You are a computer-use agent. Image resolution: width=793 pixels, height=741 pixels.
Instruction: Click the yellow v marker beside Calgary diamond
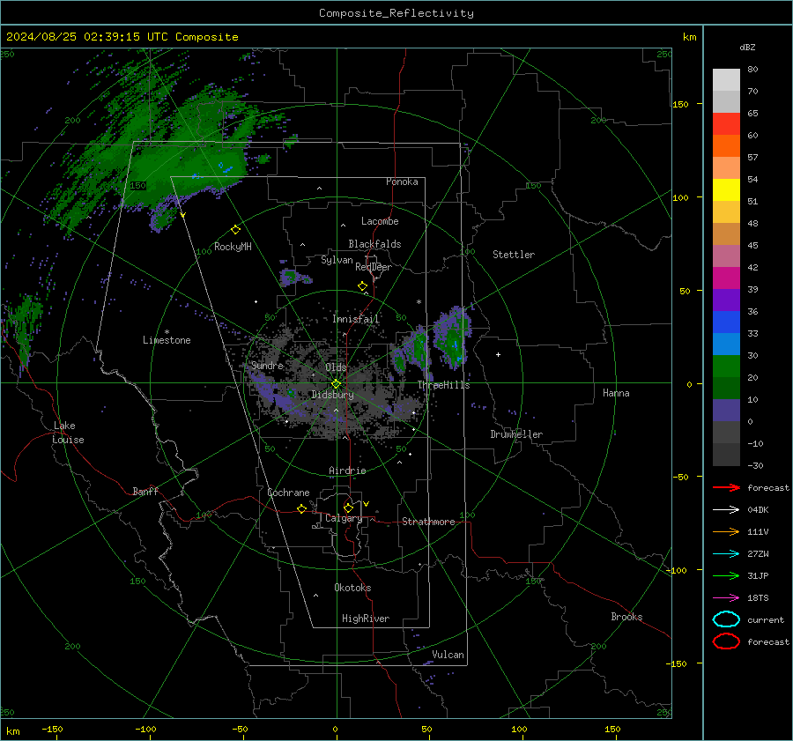pyautogui.click(x=367, y=504)
